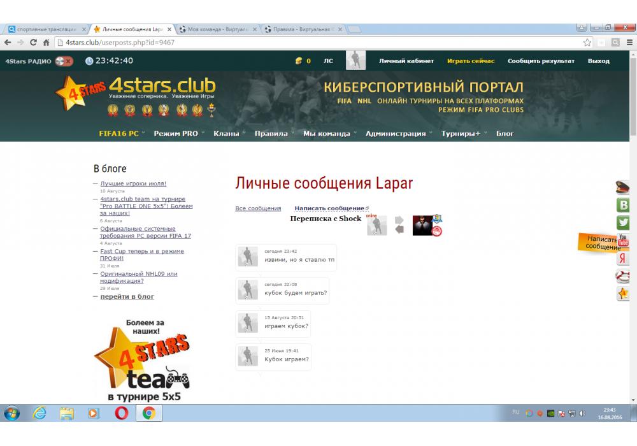Open Shock's dark profile avatar thumbnail

423,226
